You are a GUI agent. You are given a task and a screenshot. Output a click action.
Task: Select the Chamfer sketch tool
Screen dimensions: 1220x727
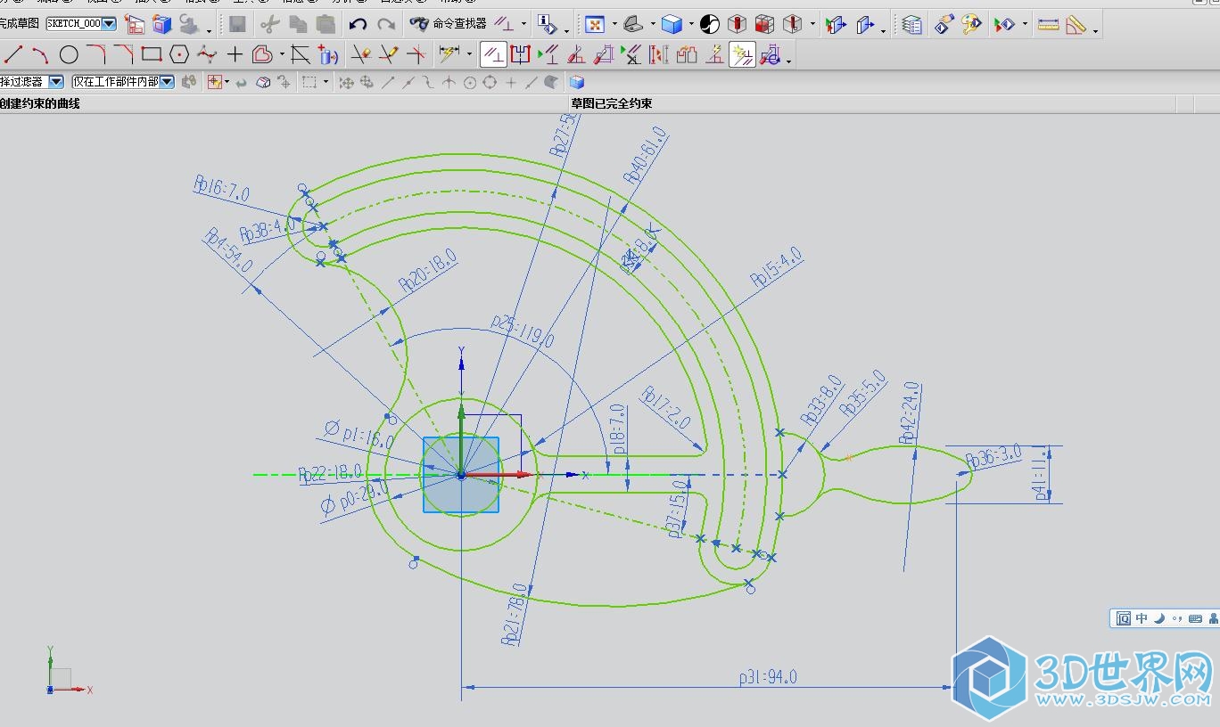pos(124,54)
